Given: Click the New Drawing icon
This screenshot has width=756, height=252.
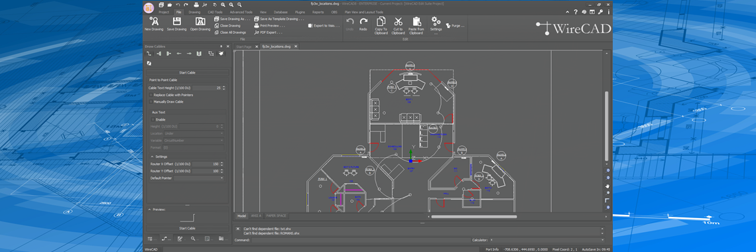Looking at the screenshot, I should pyautogui.click(x=154, y=21).
